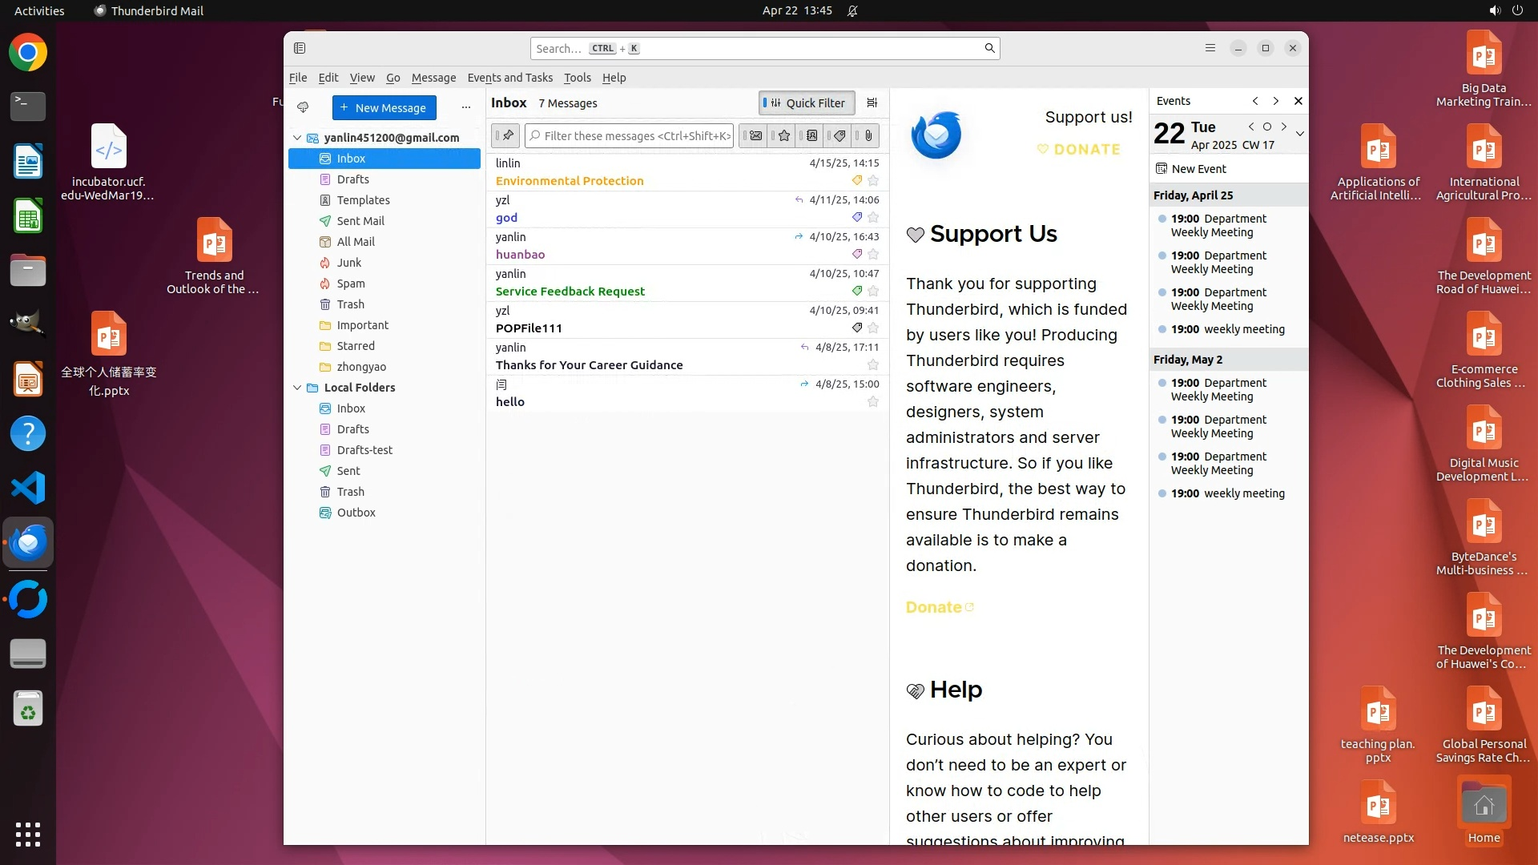Close the Events pane
The width and height of the screenshot is (1538, 865).
1298,101
